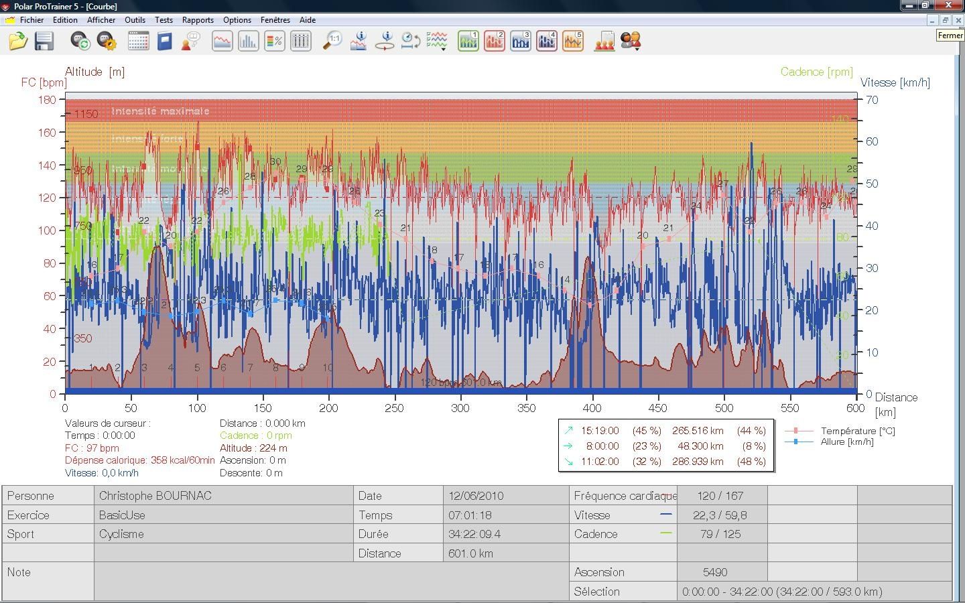
Task: Open the Aide menu
Action: (x=308, y=20)
